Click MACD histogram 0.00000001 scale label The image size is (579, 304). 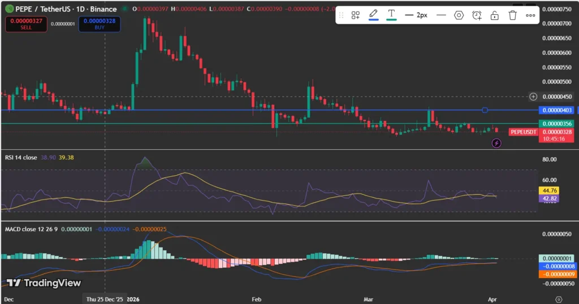(x=557, y=258)
